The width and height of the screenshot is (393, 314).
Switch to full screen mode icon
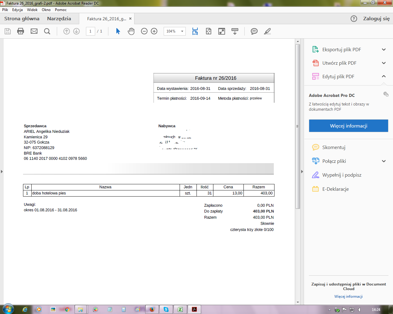tap(222, 31)
